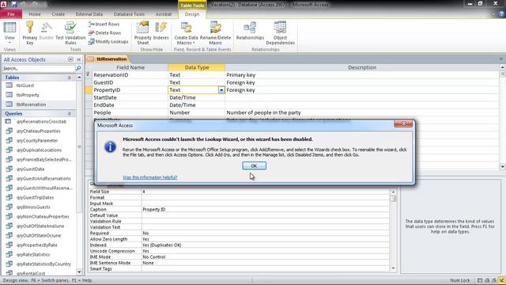Select qryGuestTripDates query
Image resolution: width=506 pixels, height=285 pixels.
click(x=35, y=198)
